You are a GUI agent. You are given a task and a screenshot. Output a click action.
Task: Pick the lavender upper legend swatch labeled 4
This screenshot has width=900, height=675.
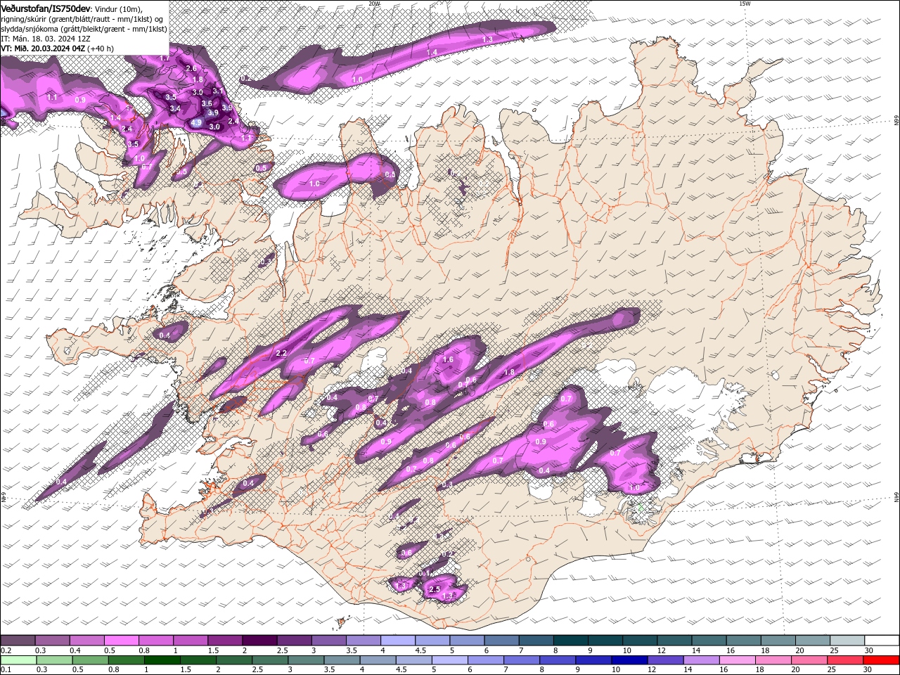399,641
